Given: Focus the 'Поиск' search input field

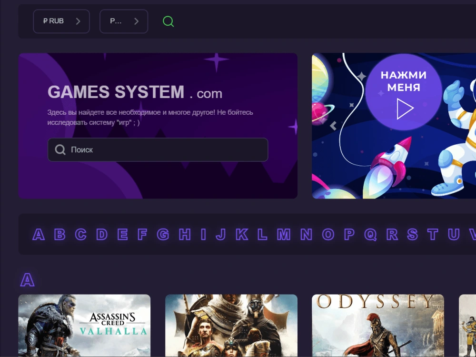Looking at the screenshot, I should pos(158,149).
